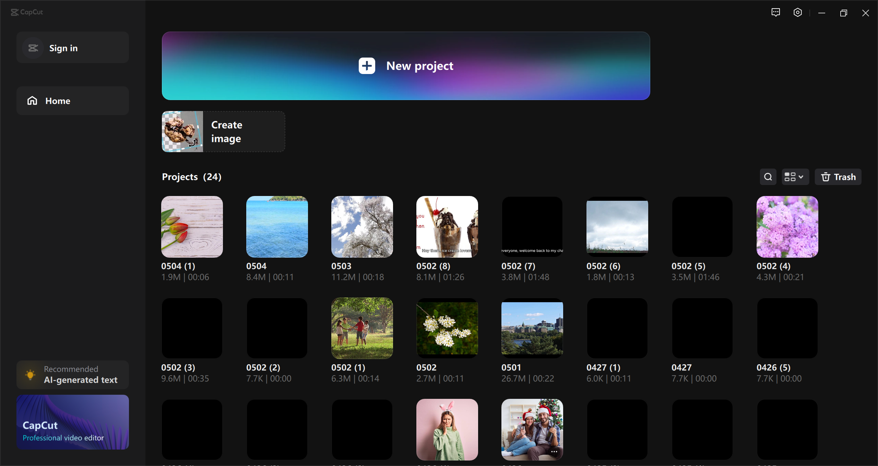The height and width of the screenshot is (466, 878).
Task: Open project 0502 (1) children playing thumbnail
Action: click(x=362, y=328)
